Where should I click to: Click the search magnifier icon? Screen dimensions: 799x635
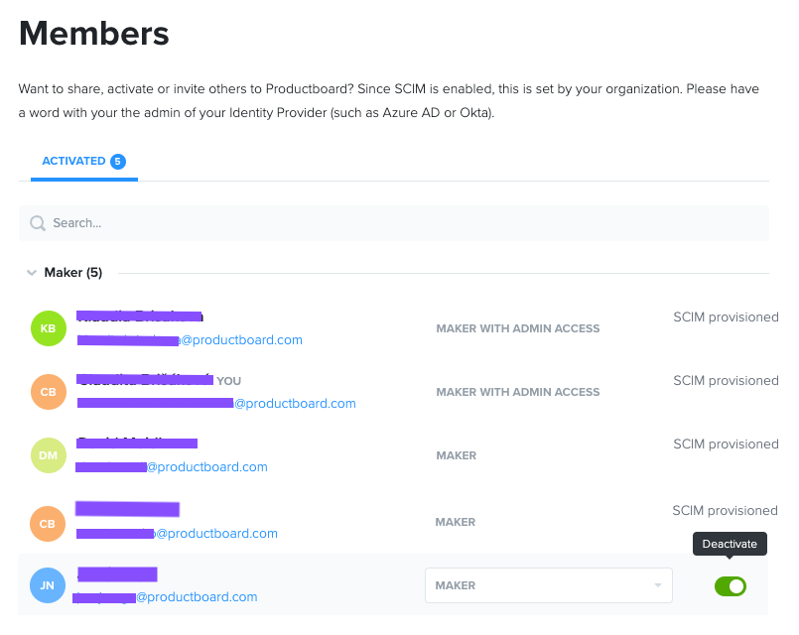pos(37,223)
